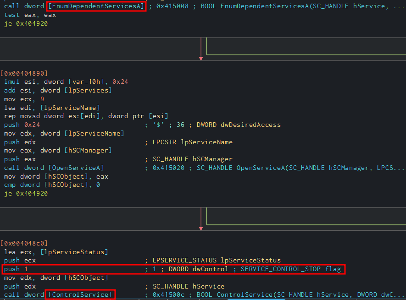The height and width of the screenshot is (300, 406).
Task: Click the ControlService call target
Action: pos(80,294)
